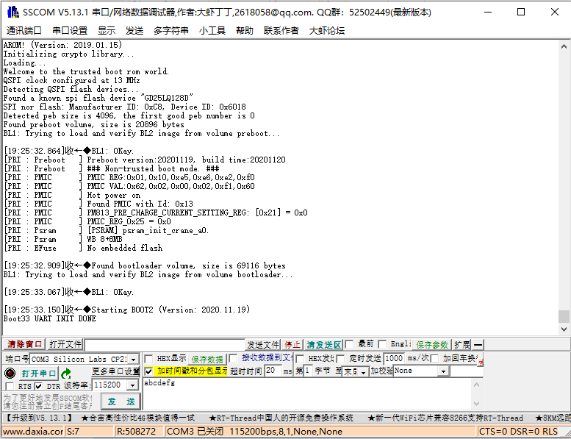The image size is (571, 439).
Task: Uncheck the DTR checkbox
Action: point(38,386)
